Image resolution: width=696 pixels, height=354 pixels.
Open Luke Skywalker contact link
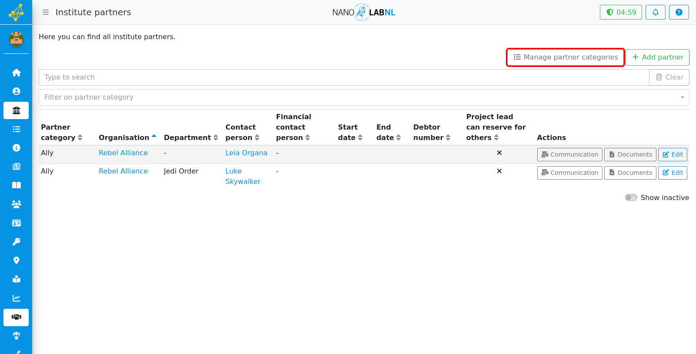(x=243, y=177)
